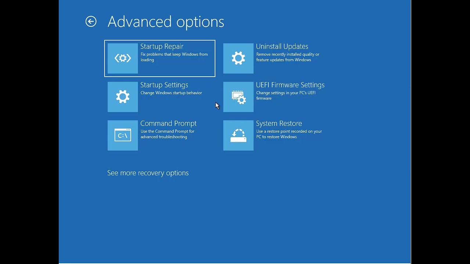Choose the Uninstall Updates gear icon

coord(238,58)
